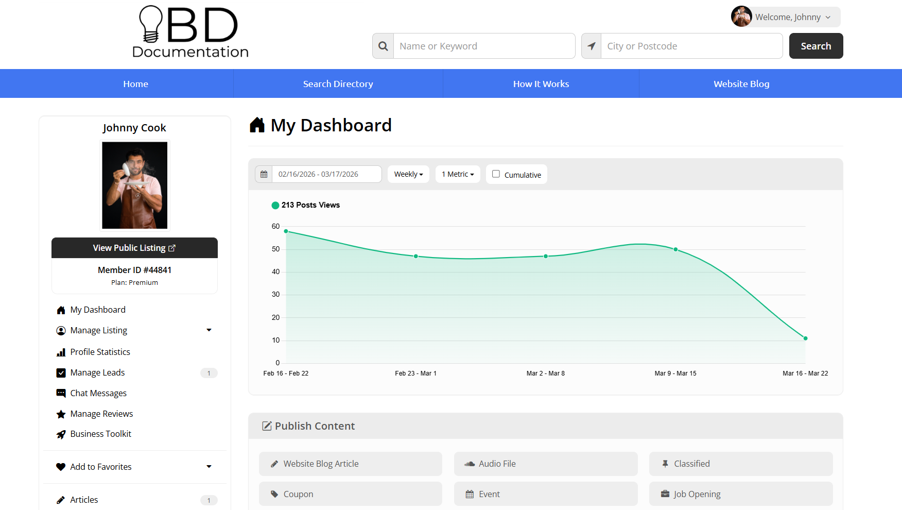Click the calendar icon on Event
Viewport: 902px width, 510px height.
coord(470,494)
